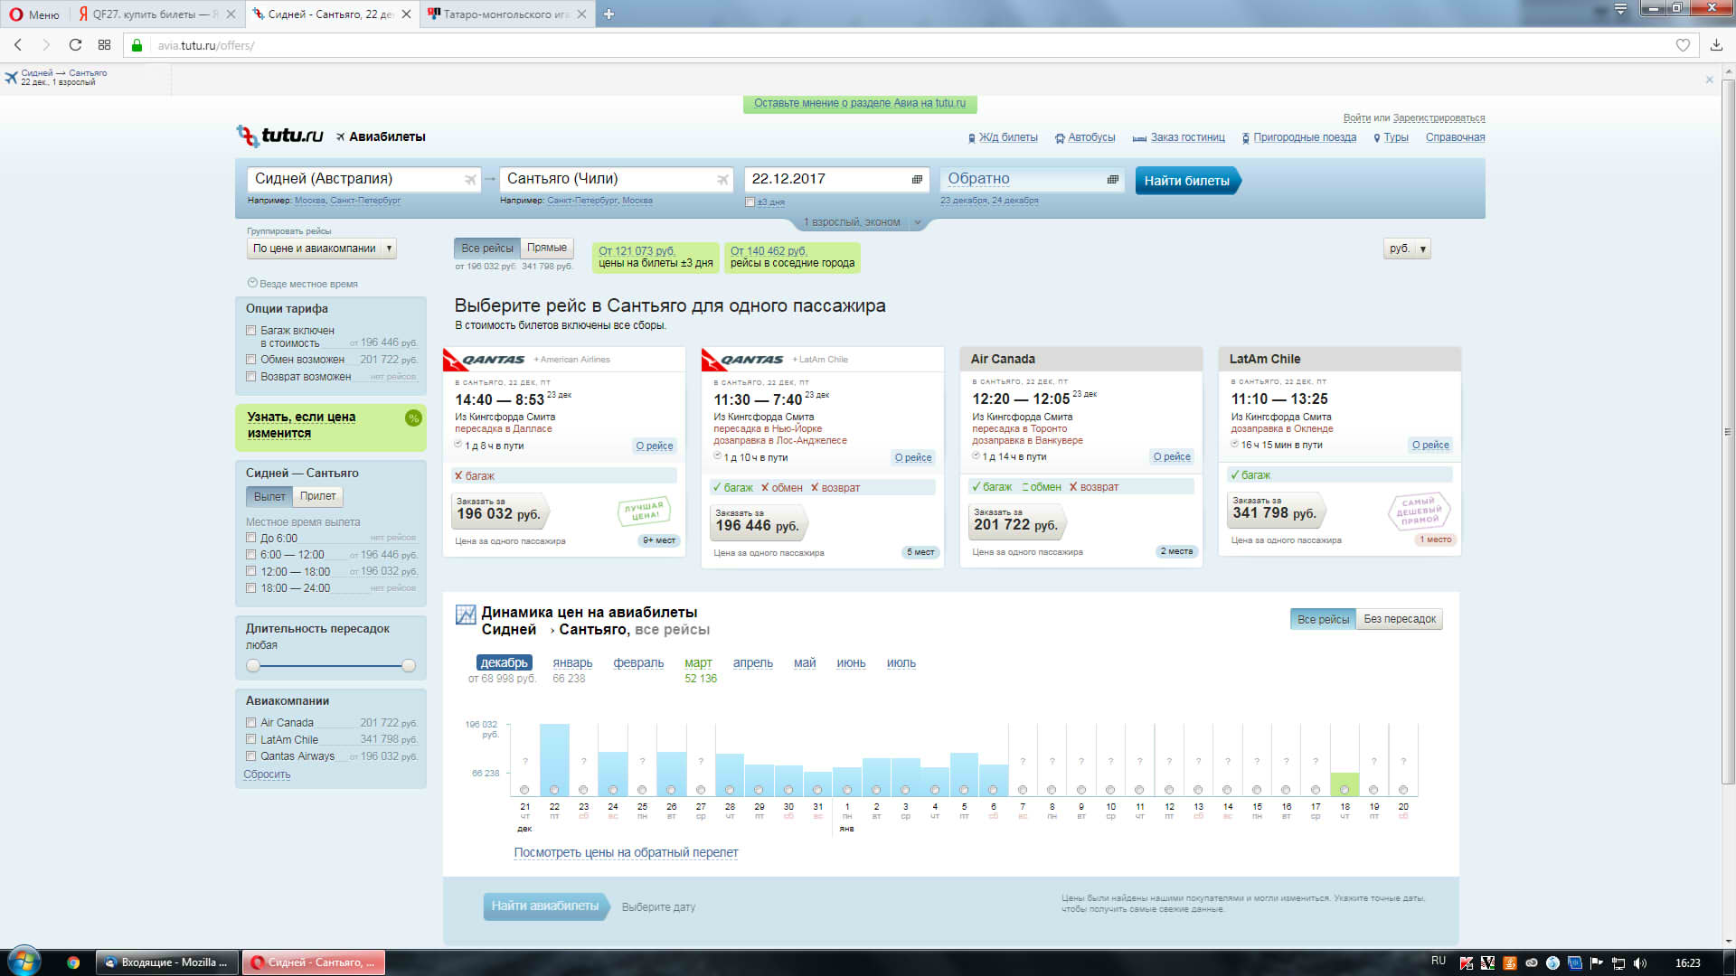The height and width of the screenshot is (976, 1736).
Task: Open the Action Center flag icon
Action: point(1597,962)
